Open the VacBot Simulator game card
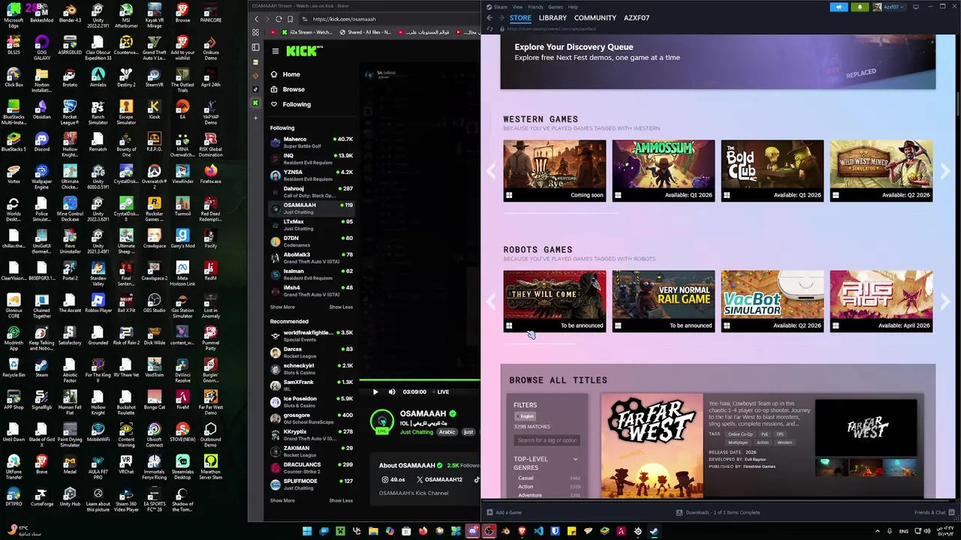 773,301
